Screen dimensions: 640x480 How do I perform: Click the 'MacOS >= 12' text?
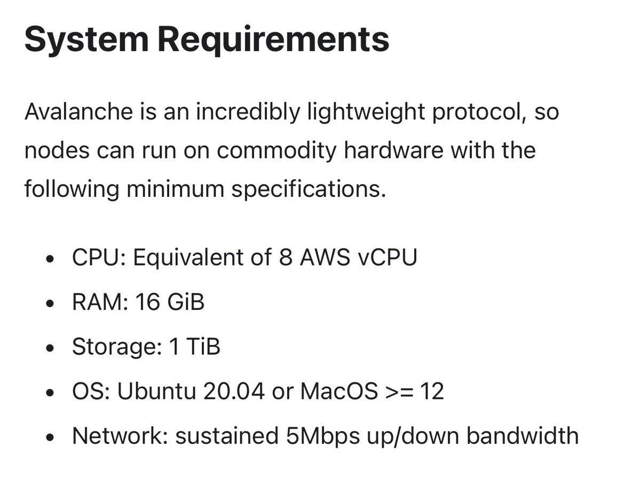(372, 391)
